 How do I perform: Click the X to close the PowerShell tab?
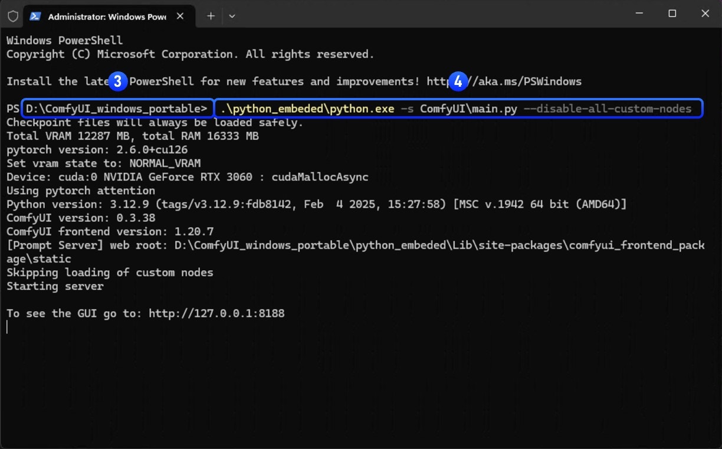180,17
